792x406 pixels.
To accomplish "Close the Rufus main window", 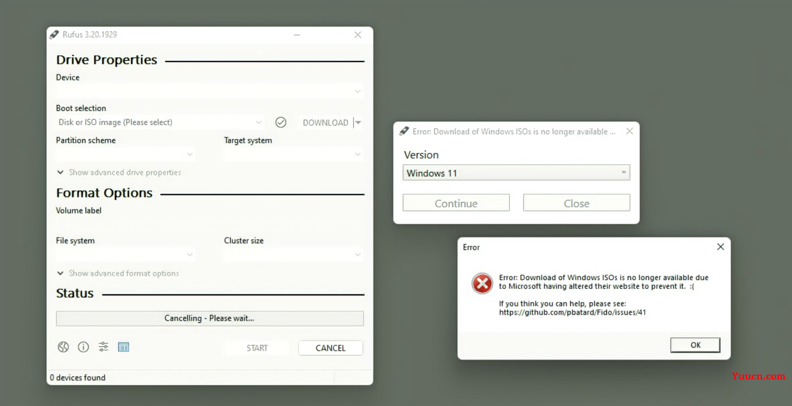I will click(x=358, y=34).
